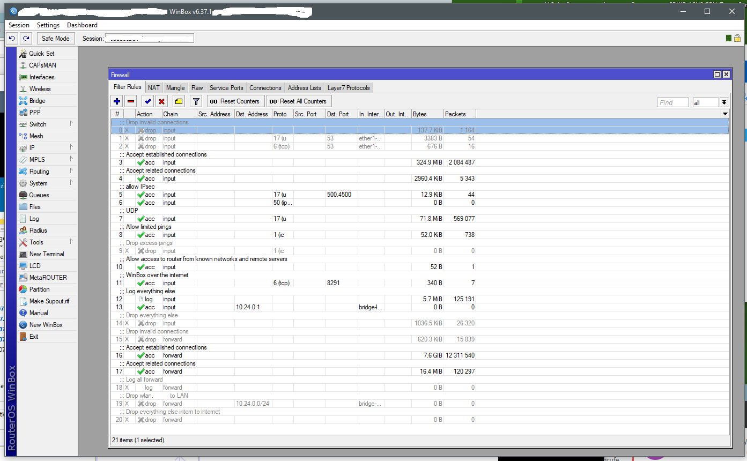Open the 'all' chain filter dropdown
Screen dimensions: 747x461
tap(724, 102)
